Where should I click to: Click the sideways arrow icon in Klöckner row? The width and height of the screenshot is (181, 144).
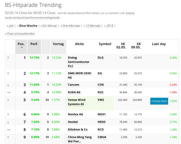point(8,130)
